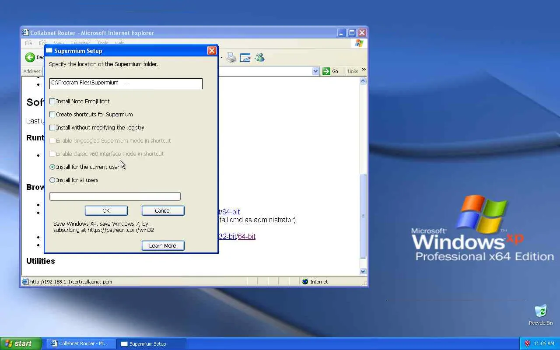Click the Learn More button
Image resolution: width=560 pixels, height=350 pixels.
pyautogui.click(x=163, y=245)
